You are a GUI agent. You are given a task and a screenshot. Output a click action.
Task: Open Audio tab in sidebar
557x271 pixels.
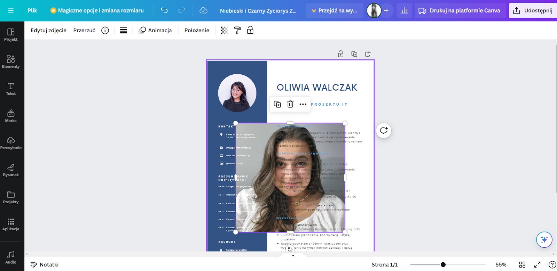11,258
